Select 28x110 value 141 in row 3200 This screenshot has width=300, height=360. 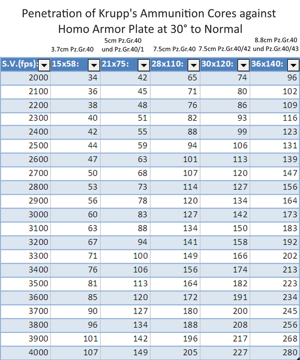(x=175, y=243)
